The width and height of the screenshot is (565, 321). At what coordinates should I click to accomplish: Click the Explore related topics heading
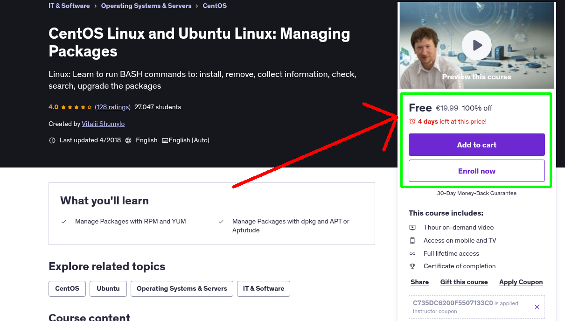[x=107, y=266]
